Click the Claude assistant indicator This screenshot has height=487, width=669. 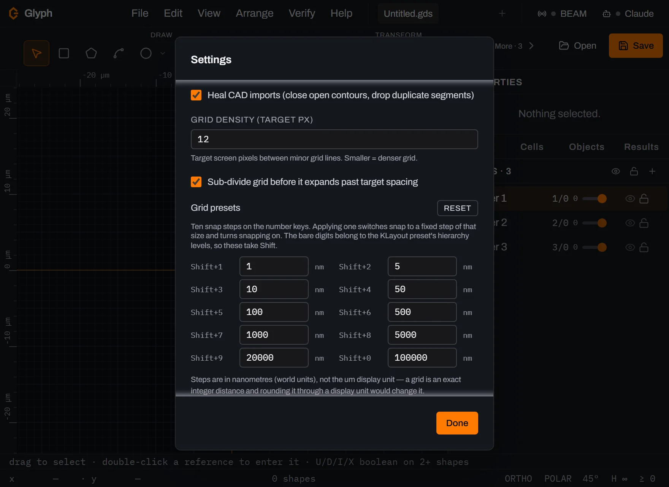point(628,14)
